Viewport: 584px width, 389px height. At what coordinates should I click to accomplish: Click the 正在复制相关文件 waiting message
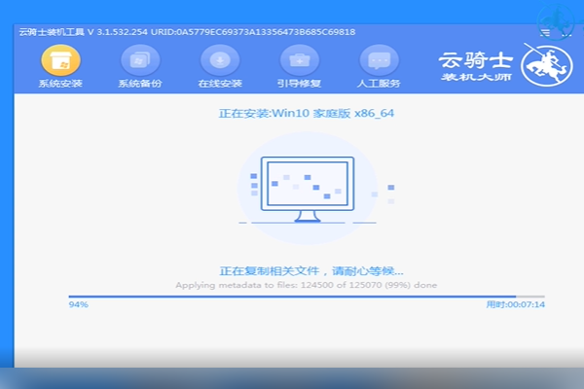tap(311, 271)
